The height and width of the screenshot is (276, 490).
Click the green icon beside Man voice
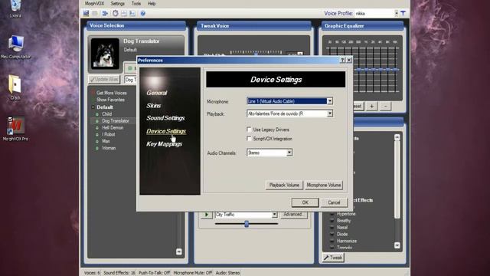97,141
